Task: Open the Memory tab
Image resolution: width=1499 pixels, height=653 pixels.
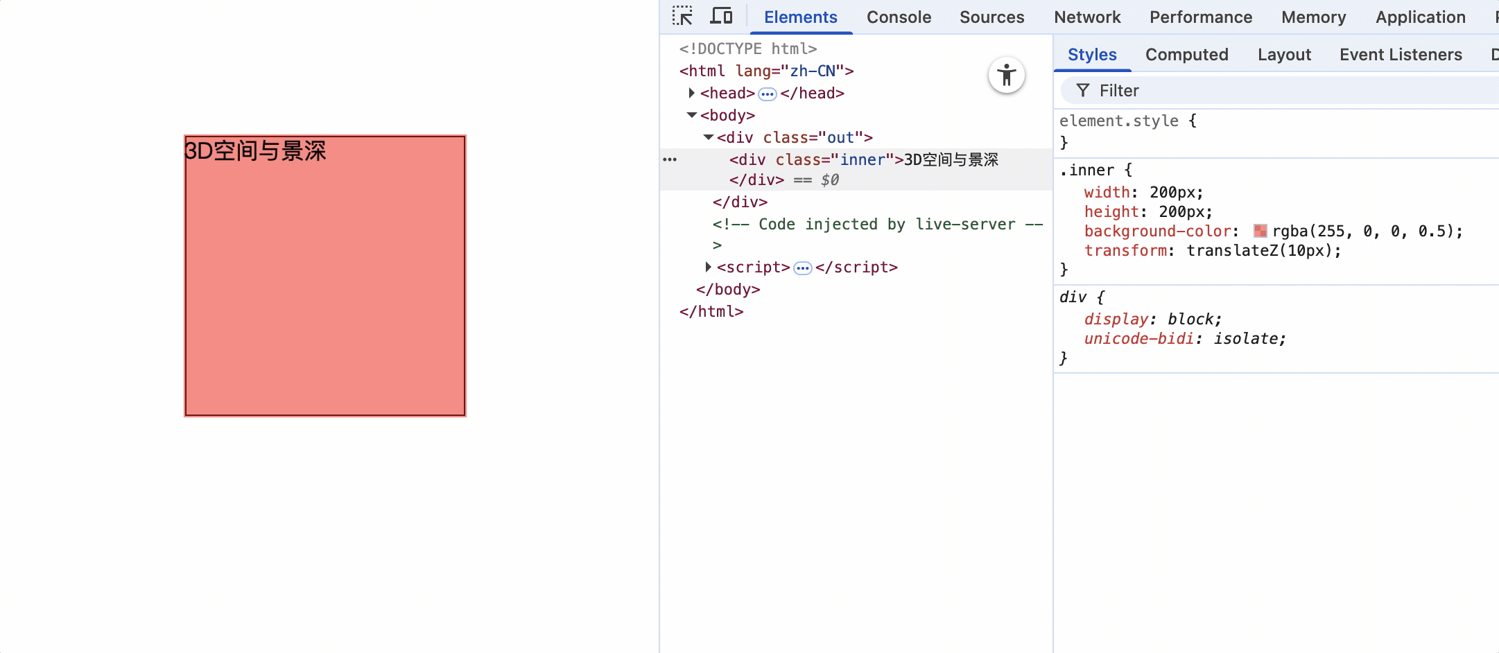Action: click(x=1313, y=17)
